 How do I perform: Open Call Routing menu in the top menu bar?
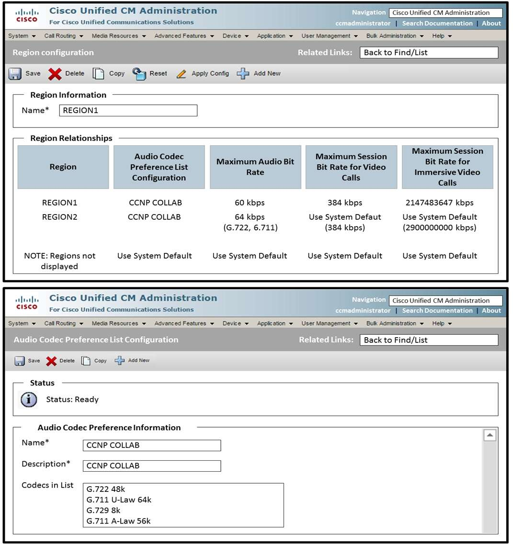(x=63, y=36)
